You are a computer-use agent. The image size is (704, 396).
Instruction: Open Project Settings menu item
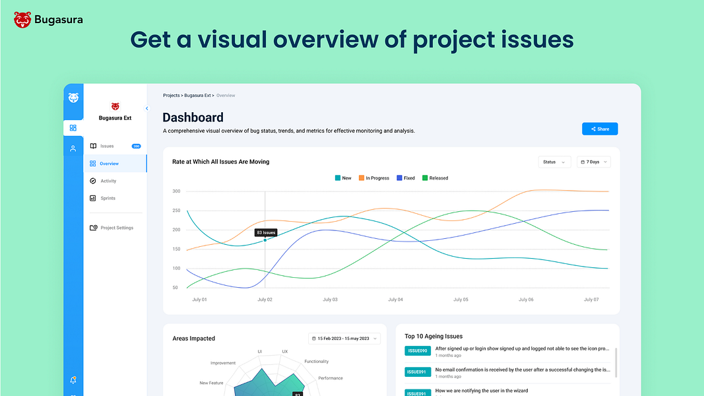point(115,228)
